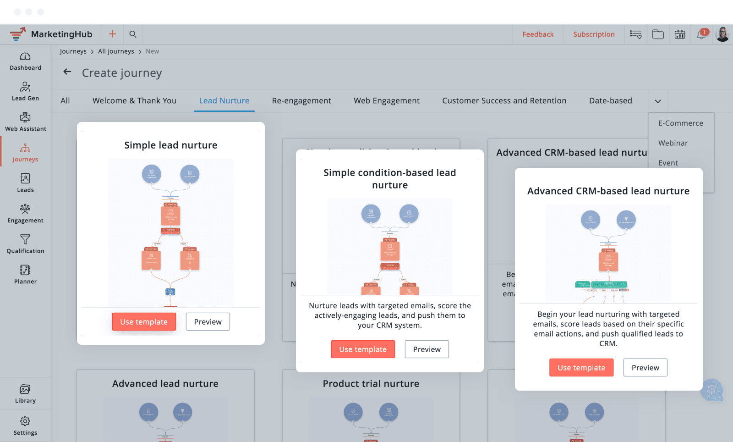Use template for Simple lead nurture
733x442 pixels.
144,322
